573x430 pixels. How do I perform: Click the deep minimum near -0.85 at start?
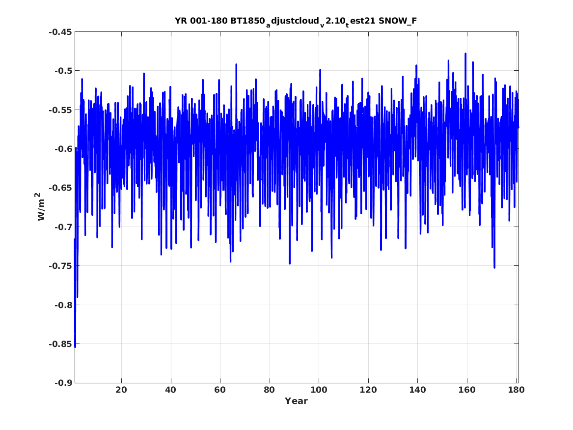(75, 345)
